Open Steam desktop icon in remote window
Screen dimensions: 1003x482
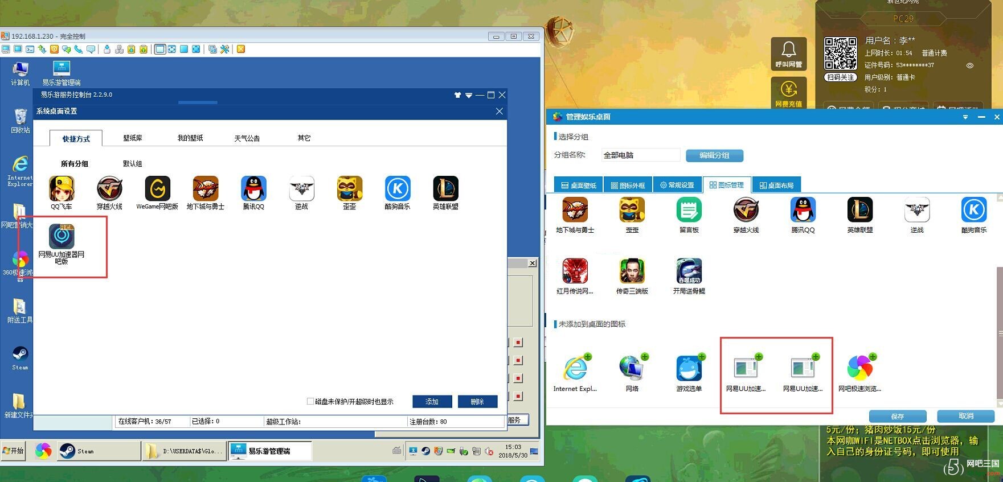coord(20,354)
